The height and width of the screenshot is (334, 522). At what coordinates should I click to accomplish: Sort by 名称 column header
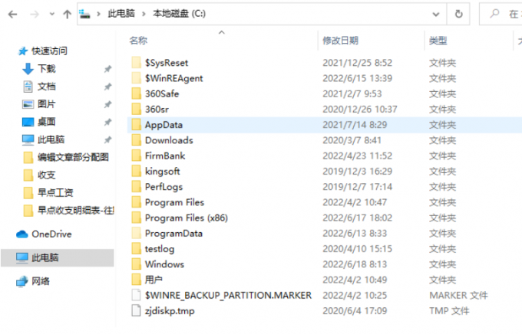tap(138, 41)
